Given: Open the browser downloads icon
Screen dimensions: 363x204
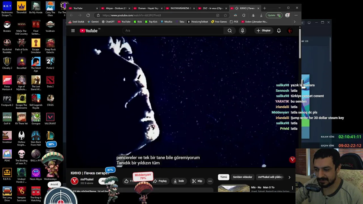Looking at the screenshot, I should coord(261,15).
